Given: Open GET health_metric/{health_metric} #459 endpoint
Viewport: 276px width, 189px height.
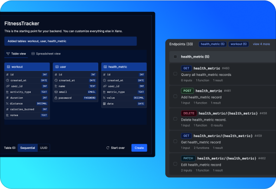Looking at the screenshot, I should 222,142.
